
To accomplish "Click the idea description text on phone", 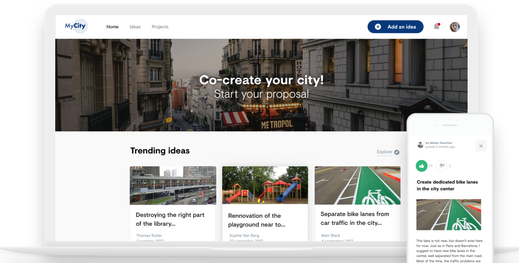I will tap(449, 251).
